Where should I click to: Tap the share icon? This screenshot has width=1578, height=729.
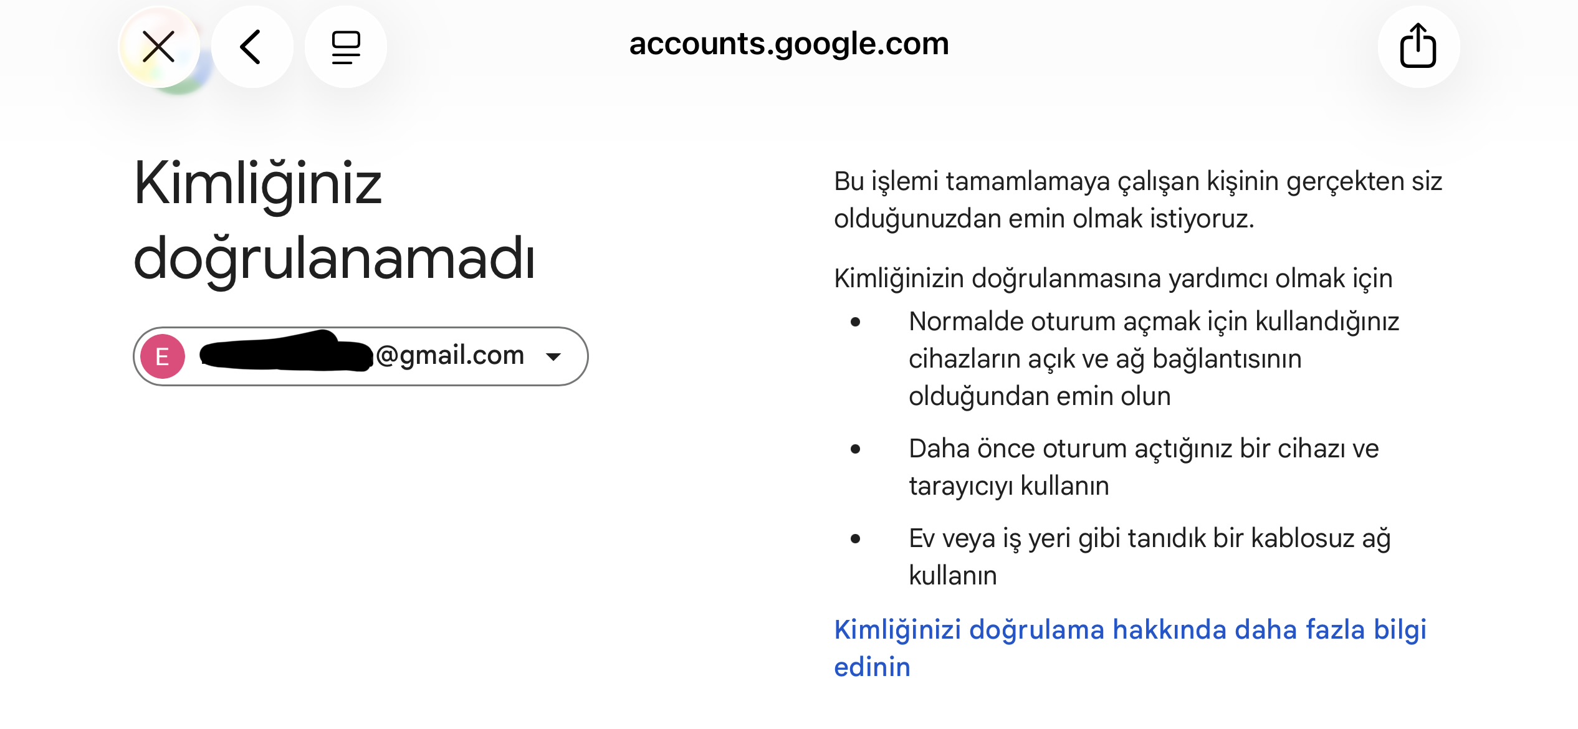coord(1418,45)
